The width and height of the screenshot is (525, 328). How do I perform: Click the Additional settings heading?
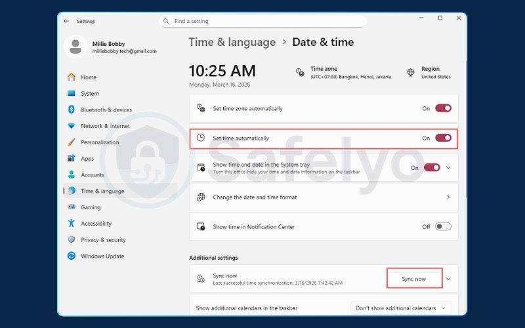pos(213,258)
